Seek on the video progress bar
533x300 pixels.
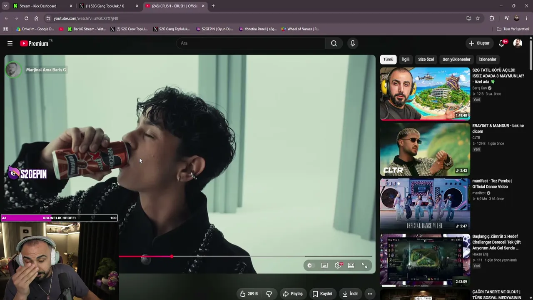click(246, 256)
